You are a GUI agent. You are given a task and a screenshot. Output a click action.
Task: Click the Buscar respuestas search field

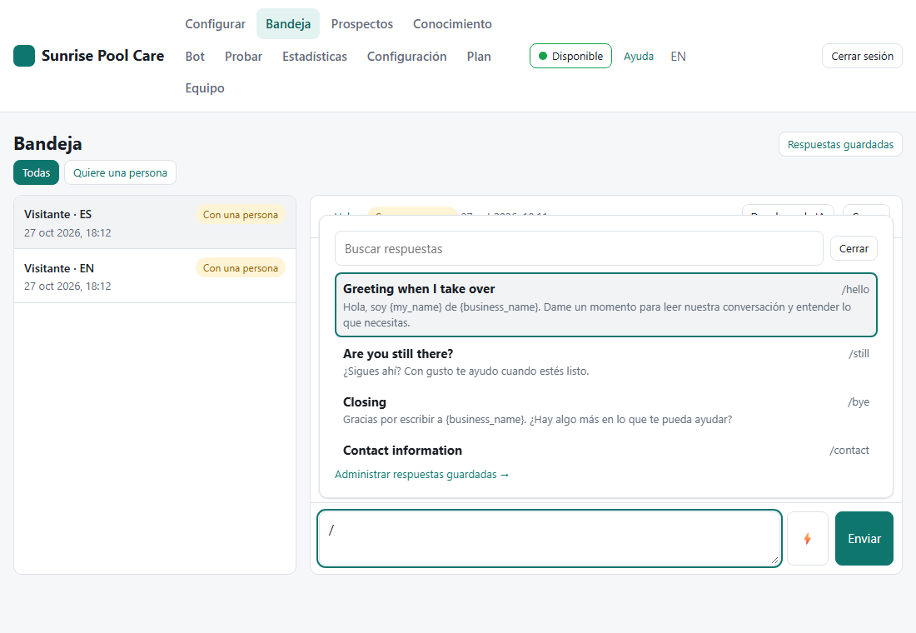pos(579,248)
